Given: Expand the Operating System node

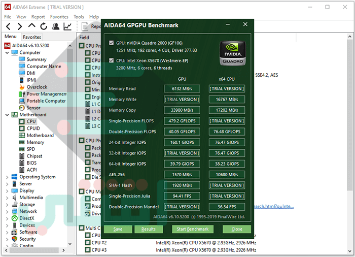Looking at the screenshot, I should [x=7, y=177].
